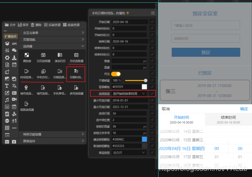The height and width of the screenshot is (177, 252).
Task: Click the bind icon beside 背景颜色 row
Action: tap(152, 87)
